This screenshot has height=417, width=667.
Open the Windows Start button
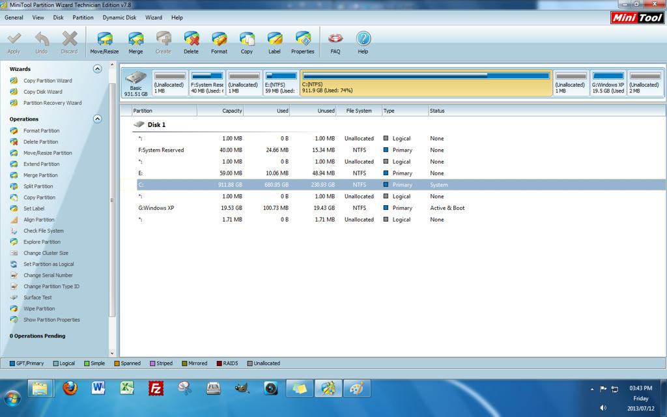coord(12,399)
